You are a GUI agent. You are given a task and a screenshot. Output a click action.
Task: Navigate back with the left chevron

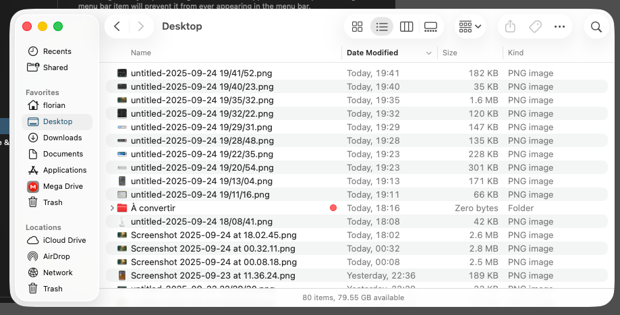117,26
